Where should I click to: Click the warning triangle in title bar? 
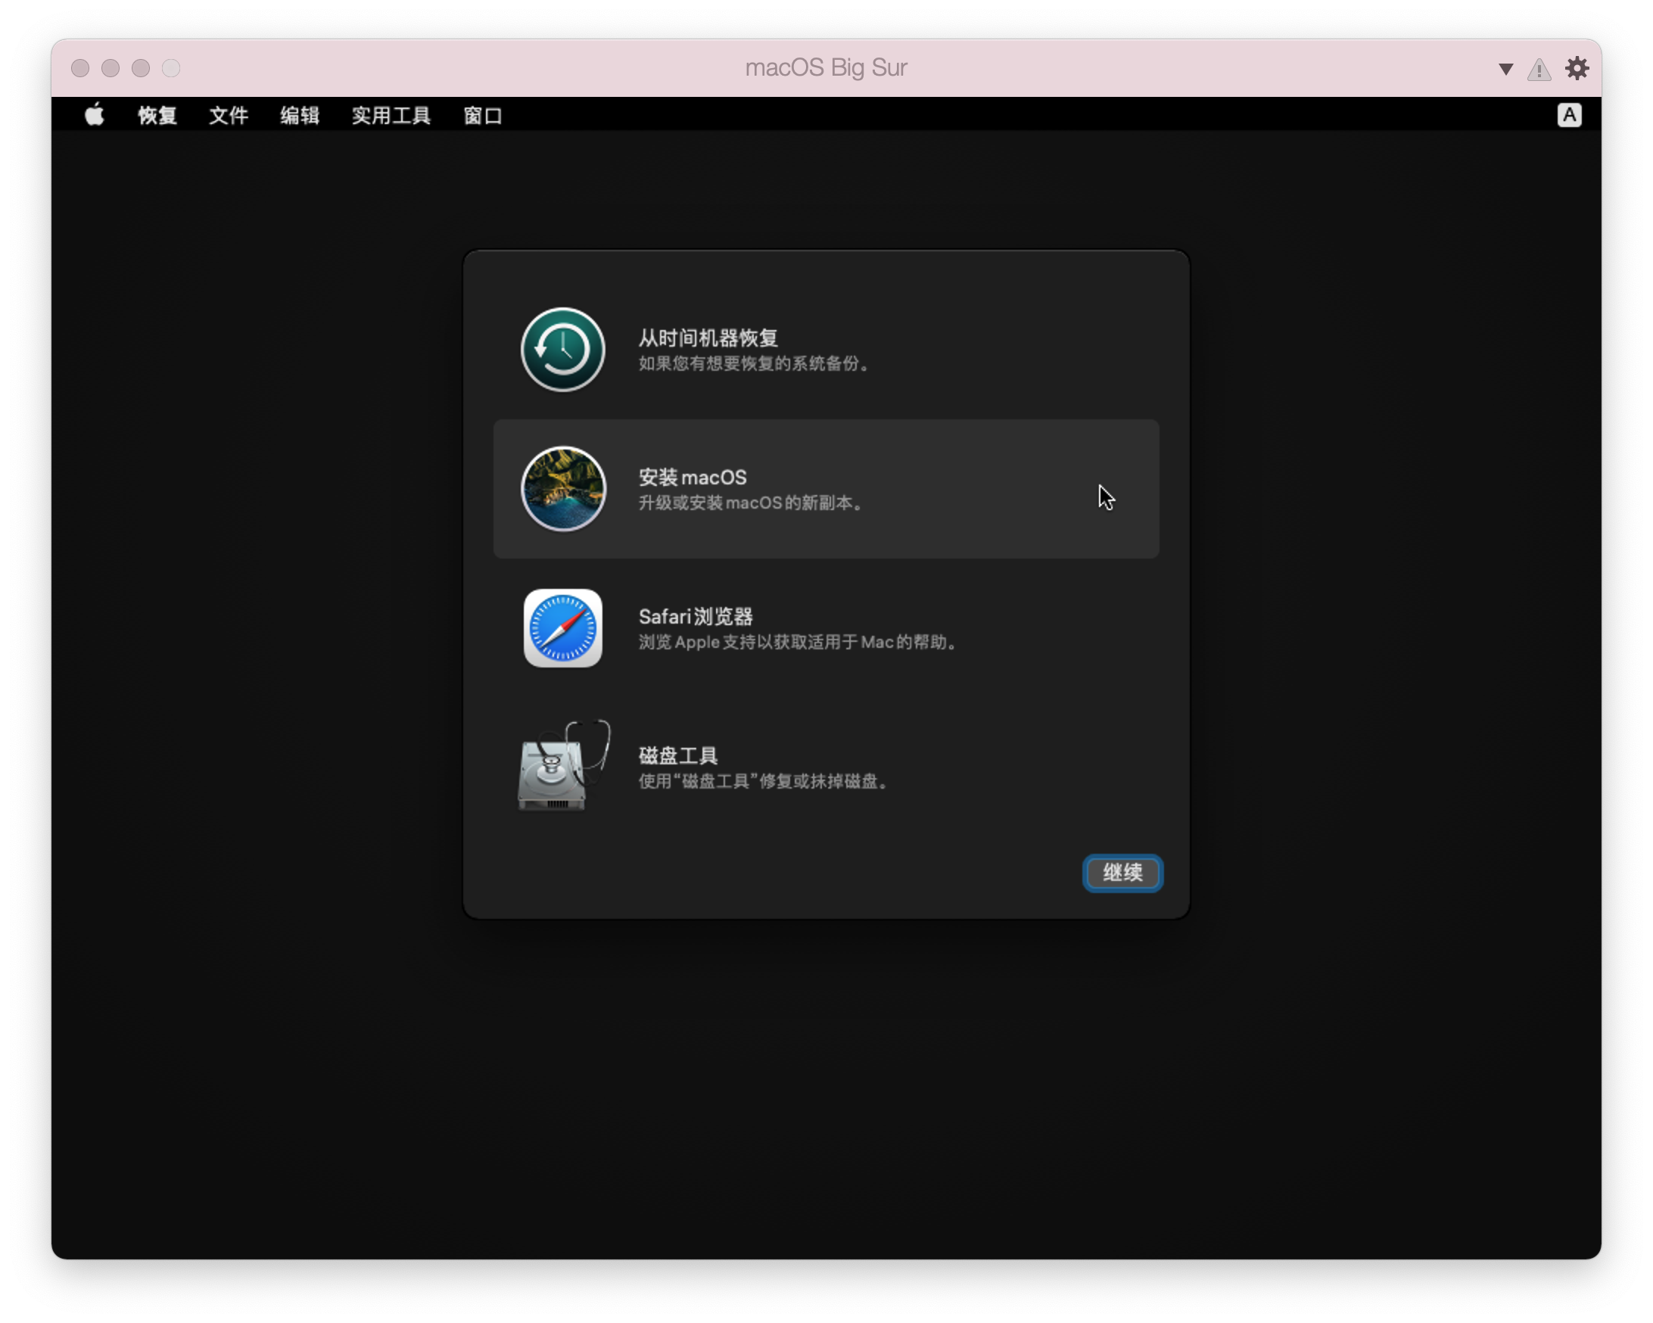tap(1539, 67)
